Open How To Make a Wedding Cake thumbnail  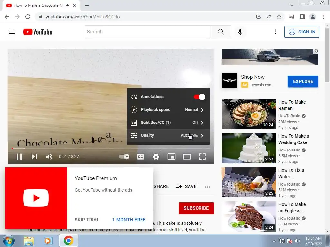click(x=248, y=148)
